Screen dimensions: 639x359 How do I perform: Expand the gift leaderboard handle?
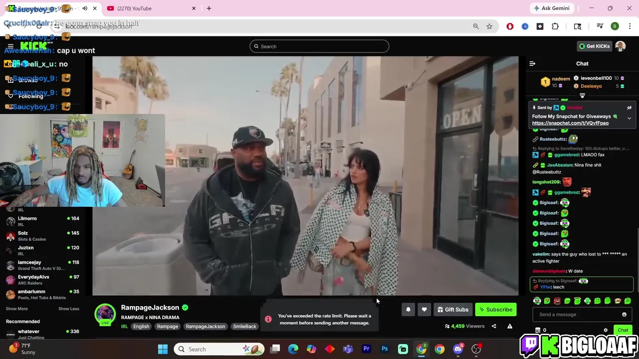582,95
